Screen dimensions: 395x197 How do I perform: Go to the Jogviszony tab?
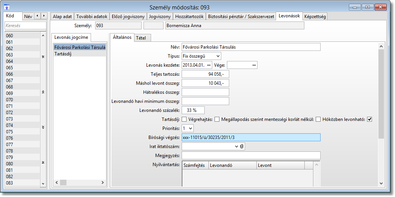click(x=160, y=17)
